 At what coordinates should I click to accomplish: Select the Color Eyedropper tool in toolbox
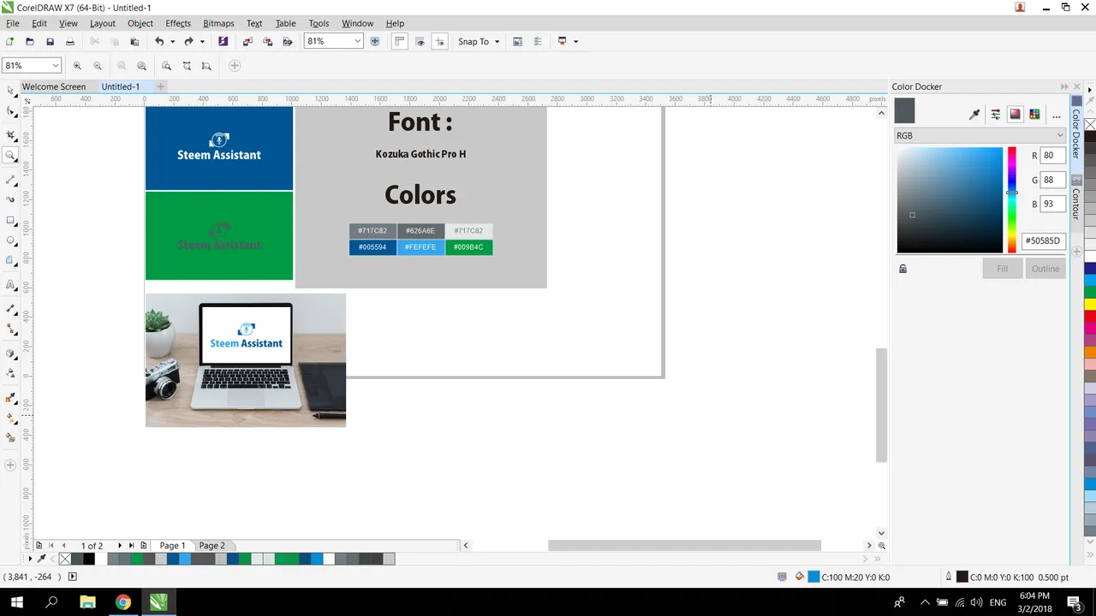coord(10,398)
